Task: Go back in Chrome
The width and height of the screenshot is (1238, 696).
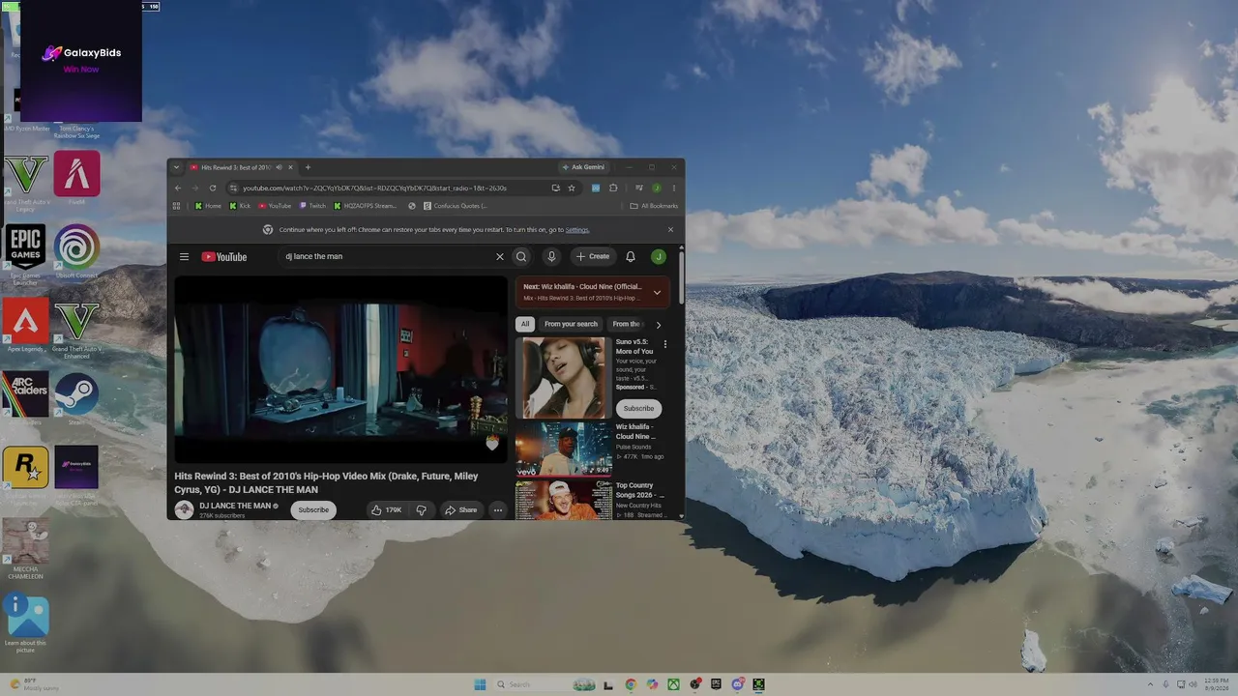Action: pyautogui.click(x=178, y=188)
